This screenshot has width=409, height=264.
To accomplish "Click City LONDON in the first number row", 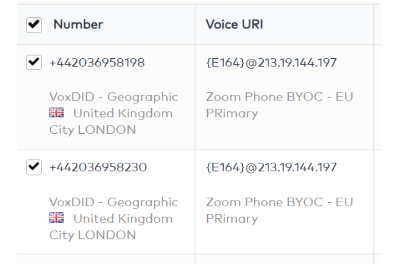I will (x=92, y=130).
